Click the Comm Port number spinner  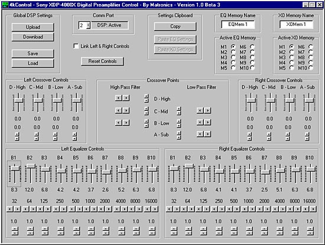click(x=88, y=25)
